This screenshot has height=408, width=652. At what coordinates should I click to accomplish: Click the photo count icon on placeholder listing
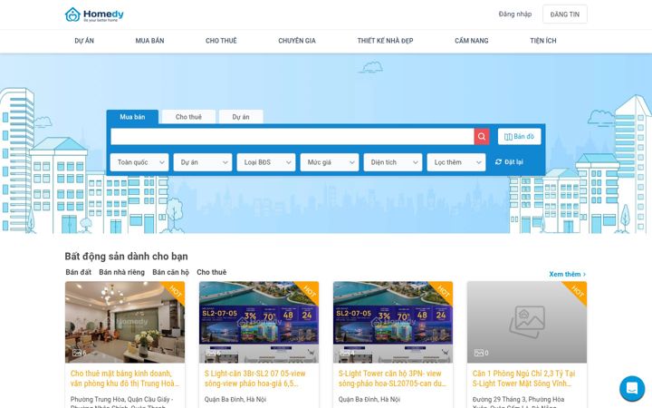tap(479, 353)
